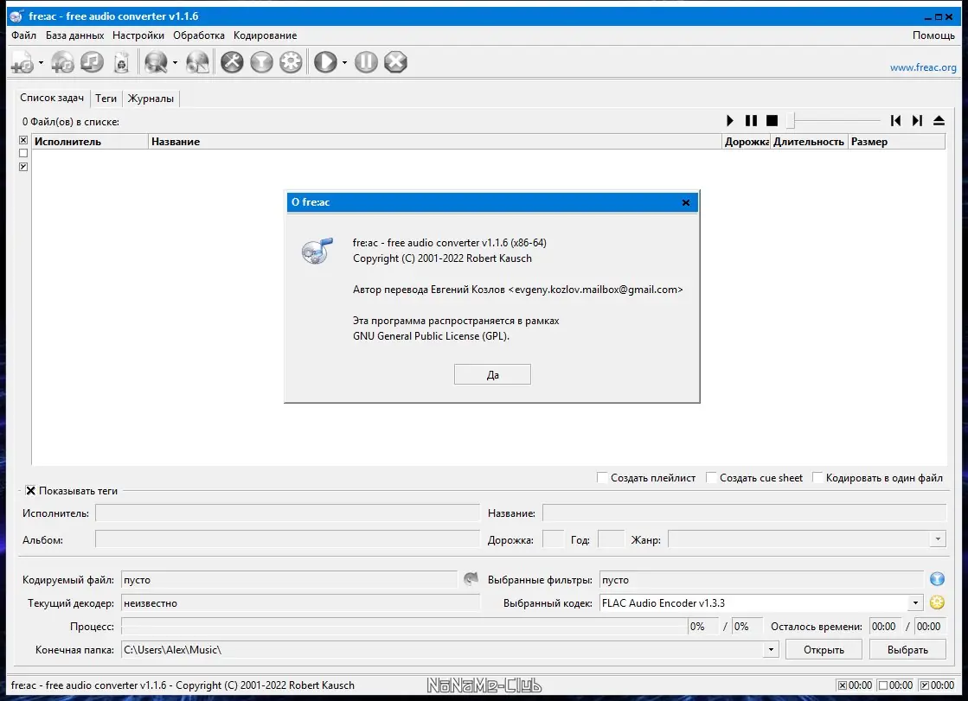Click the Открыть button

pos(824,649)
